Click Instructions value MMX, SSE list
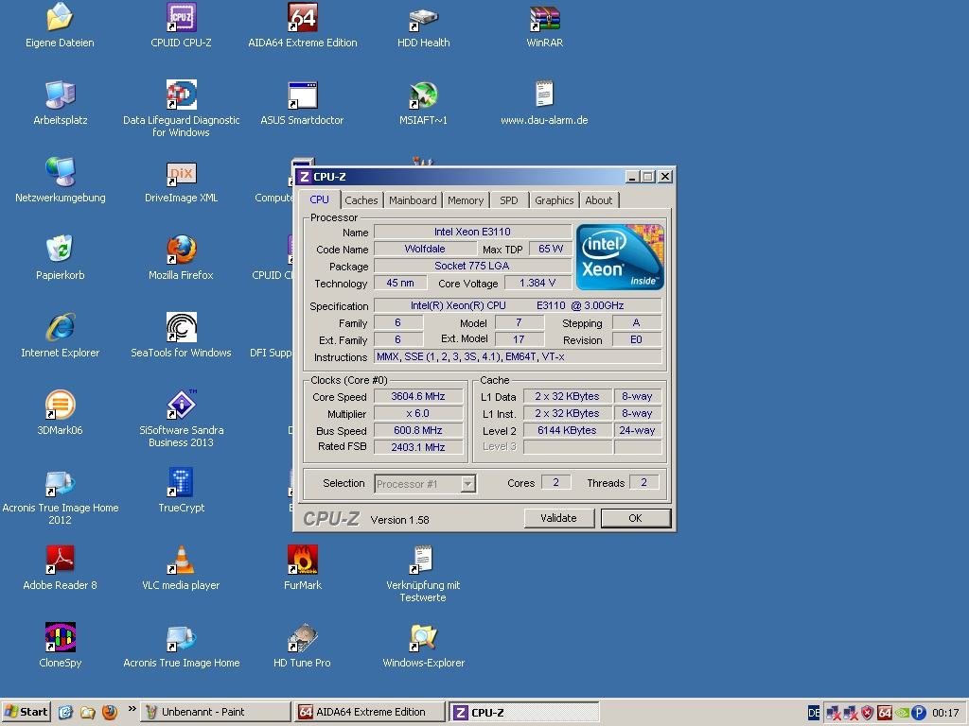This screenshot has width=969, height=726. [x=518, y=356]
